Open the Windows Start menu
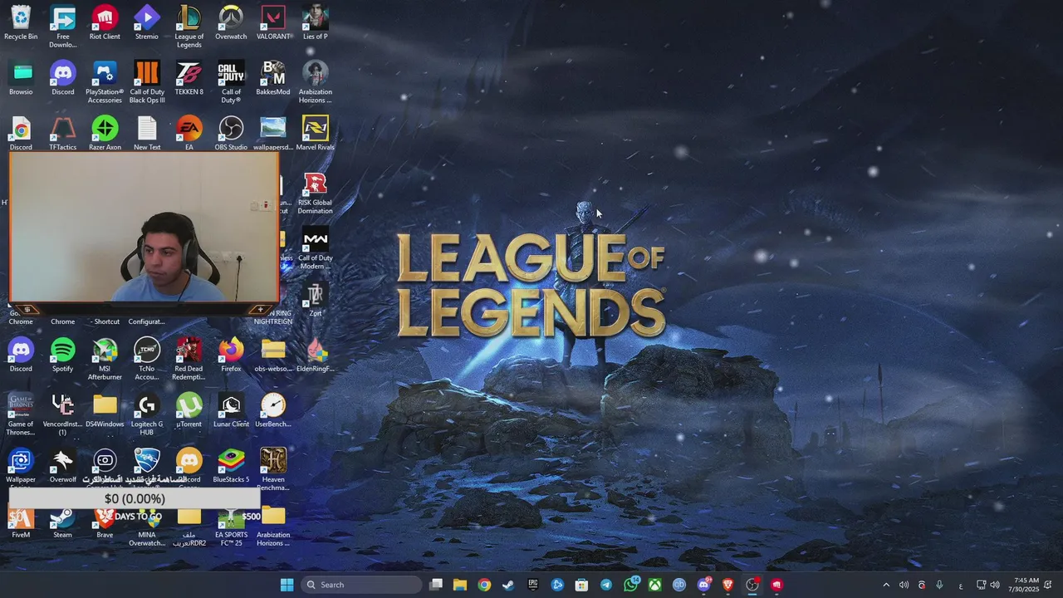 (x=287, y=585)
